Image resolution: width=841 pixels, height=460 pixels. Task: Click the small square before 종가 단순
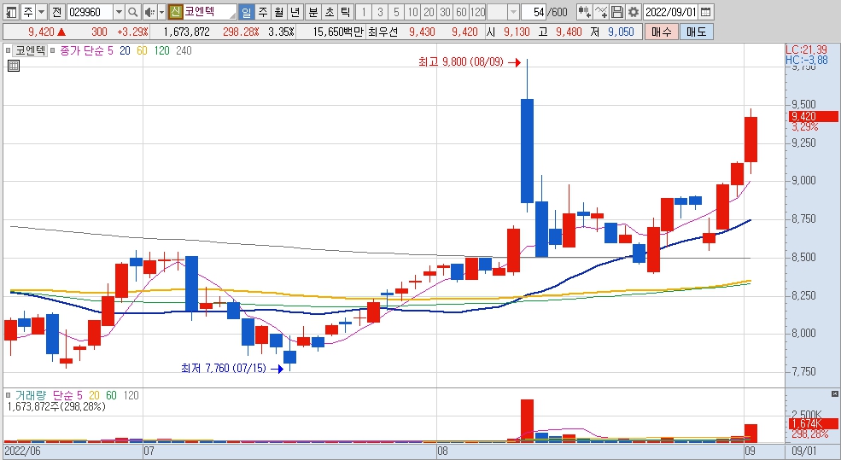(53, 51)
